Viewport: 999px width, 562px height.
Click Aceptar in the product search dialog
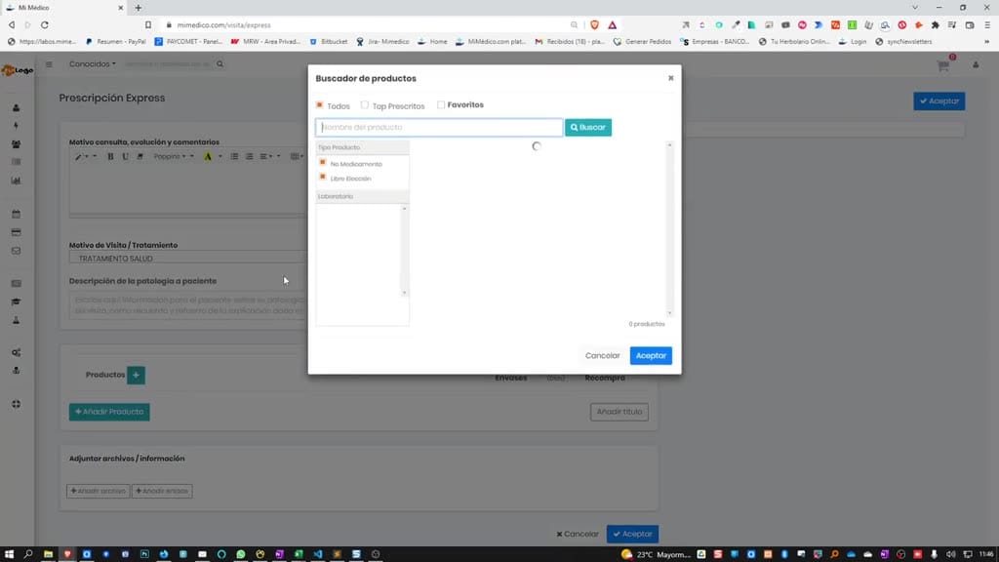(x=651, y=355)
